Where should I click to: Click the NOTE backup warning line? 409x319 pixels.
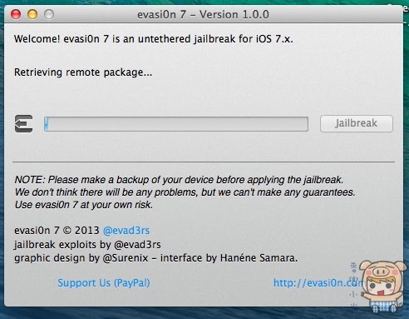pyautogui.click(x=179, y=180)
